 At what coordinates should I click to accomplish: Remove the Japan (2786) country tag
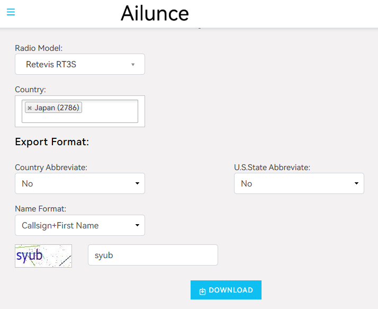pos(30,108)
